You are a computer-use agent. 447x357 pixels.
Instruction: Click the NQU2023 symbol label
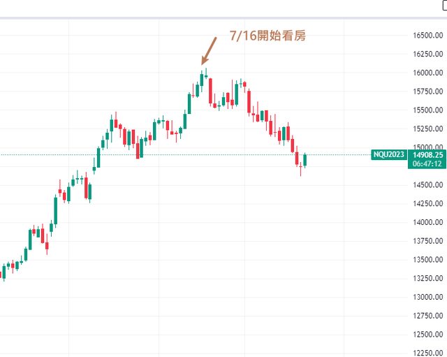[387, 154]
